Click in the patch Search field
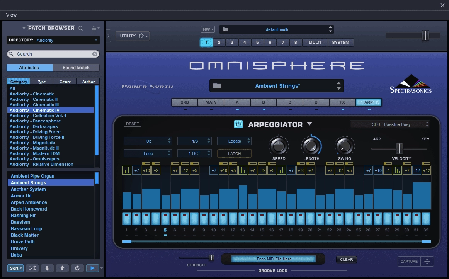449x279 pixels. pos(53,54)
